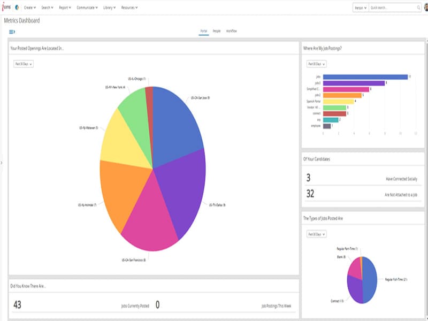This screenshot has height=321, width=428.
Task: Open the Communicate menu
Action: click(x=87, y=8)
